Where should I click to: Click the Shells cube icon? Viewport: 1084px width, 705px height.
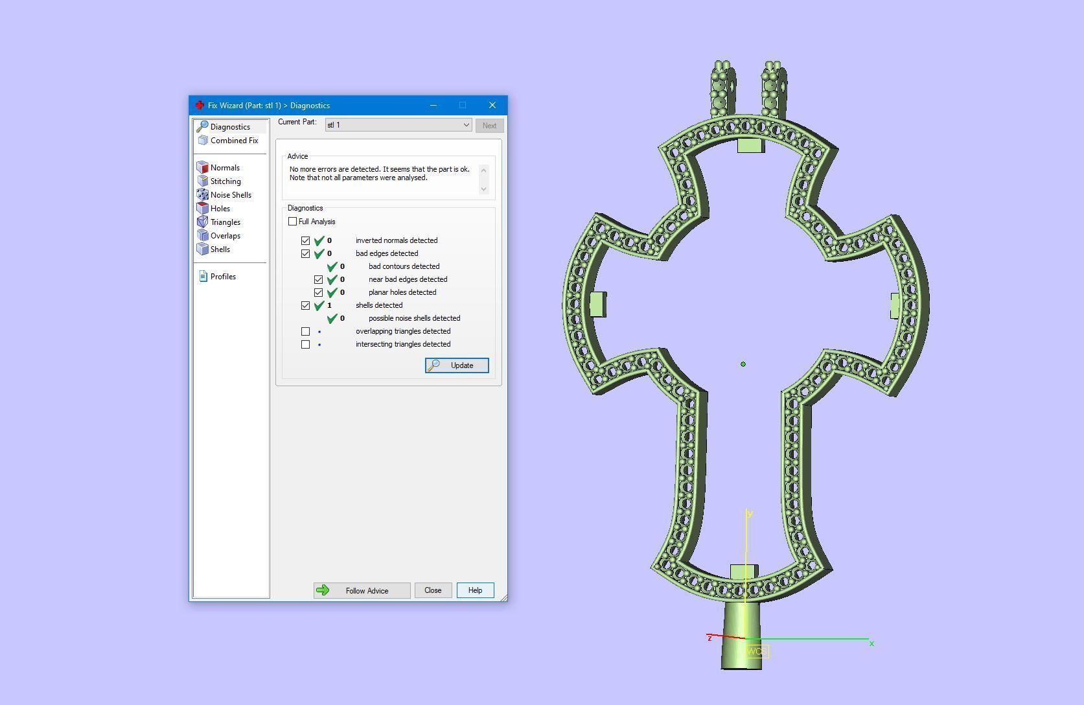[202, 249]
